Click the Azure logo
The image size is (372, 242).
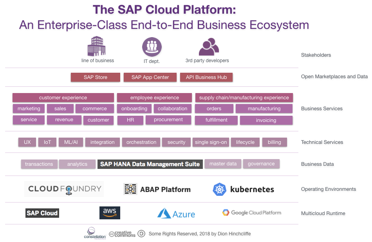click(x=176, y=213)
